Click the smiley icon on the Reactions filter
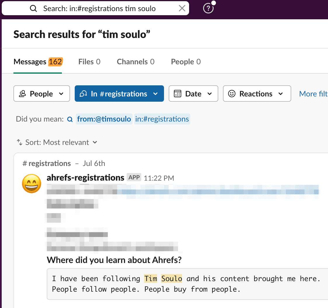The height and width of the screenshot is (308, 328). pos(232,94)
